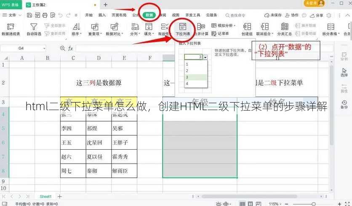Viewport: 352px width, 206px height.
Task: Open the Name Box dropdown showing G4
Action: coord(44,48)
